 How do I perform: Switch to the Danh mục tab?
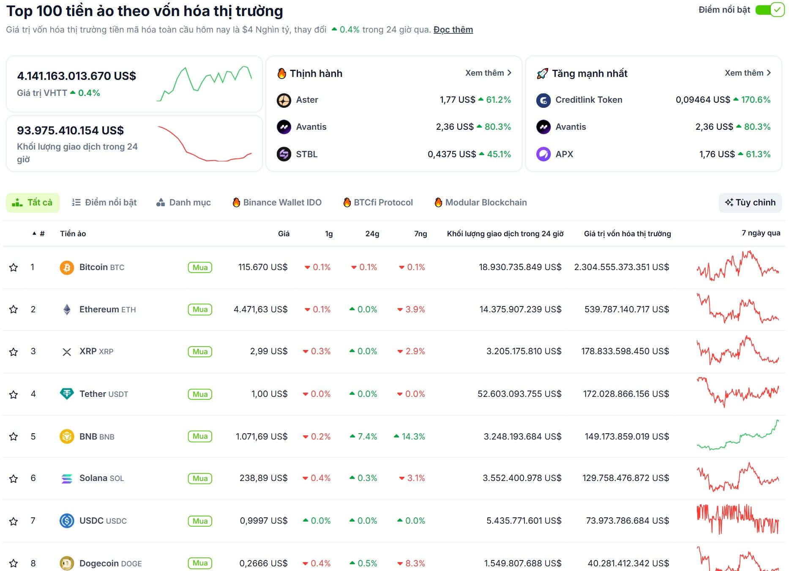183,202
